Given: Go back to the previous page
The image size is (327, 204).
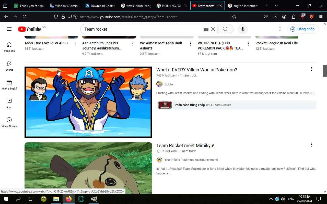Looking at the screenshot, I should tap(6, 17).
